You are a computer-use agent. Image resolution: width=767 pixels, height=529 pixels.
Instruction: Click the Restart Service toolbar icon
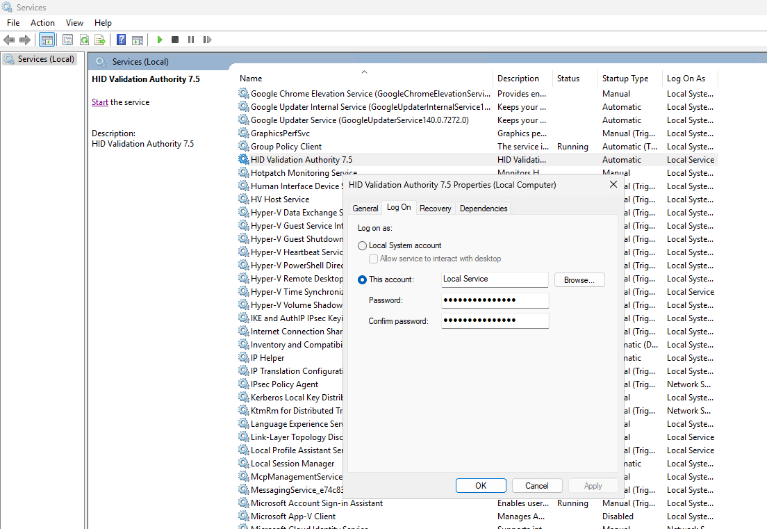tap(206, 40)
